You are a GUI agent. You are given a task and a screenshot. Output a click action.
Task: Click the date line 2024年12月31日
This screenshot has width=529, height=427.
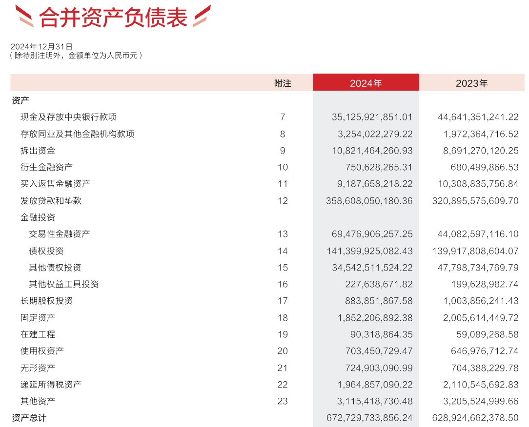point(41,46)
